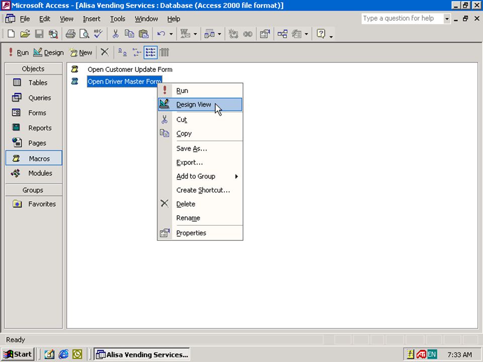Image resolution: width=483 pixels, height=362 pixels.
Task: Click the Undo arrow icon
Action: (161, 34)
